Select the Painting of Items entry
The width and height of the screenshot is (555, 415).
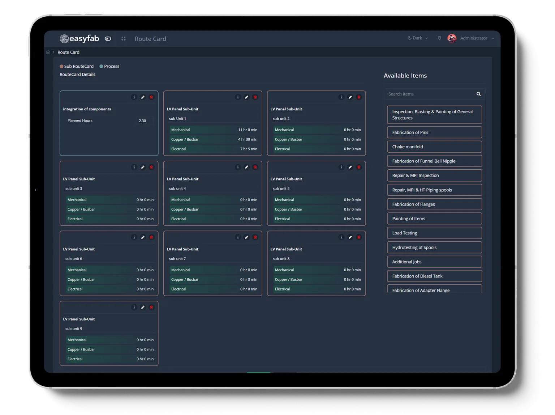pyautogui.click(x=434, y=219)
